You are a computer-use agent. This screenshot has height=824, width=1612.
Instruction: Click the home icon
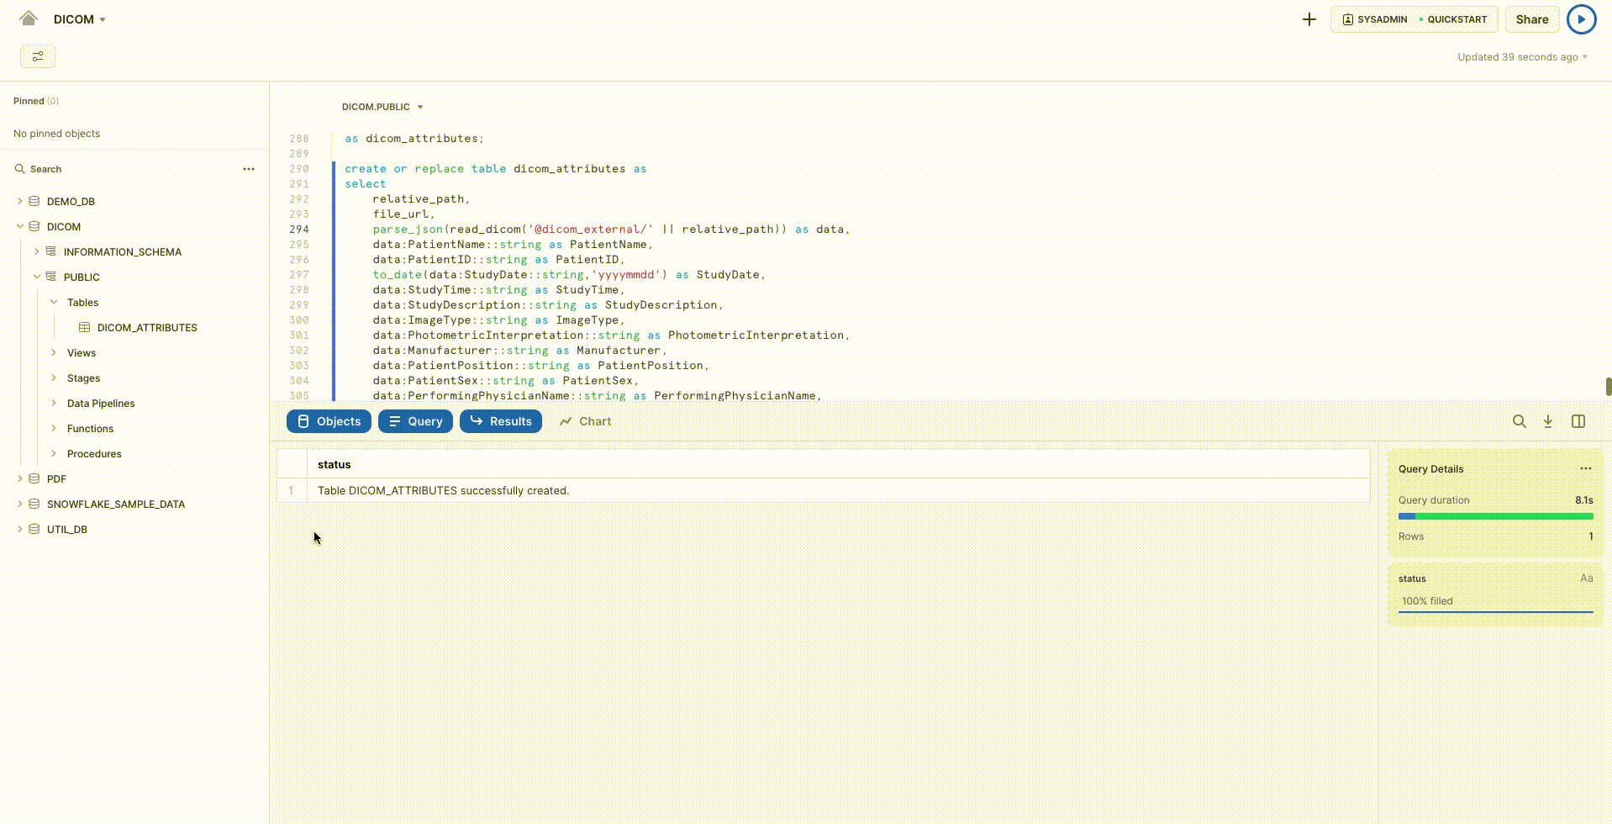pyautogui.click(x=29, y=18)
